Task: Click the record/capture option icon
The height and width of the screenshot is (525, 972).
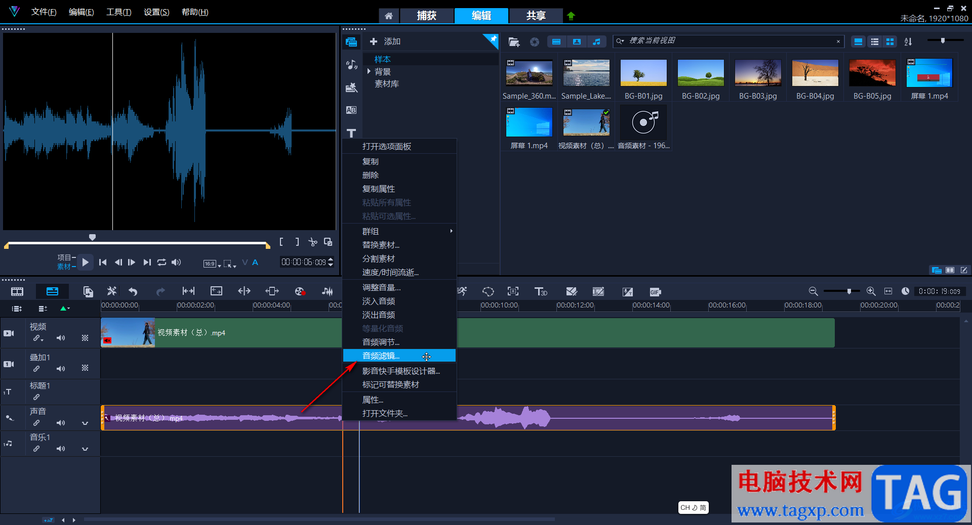Action: (300, 291)
